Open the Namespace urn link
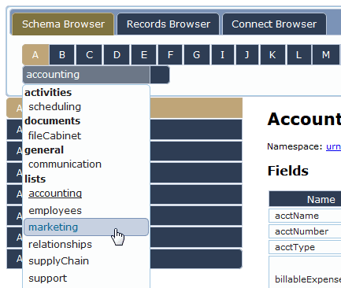The image size is (341, 288). point(333,146)
